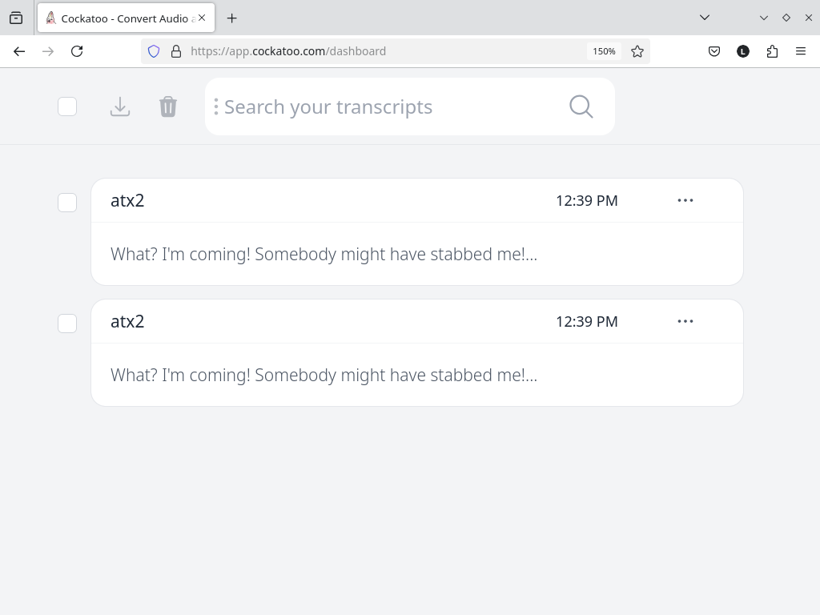Expand the list all tabs chevron
Screen dimensions: 820x615
[x=705, y=18]
